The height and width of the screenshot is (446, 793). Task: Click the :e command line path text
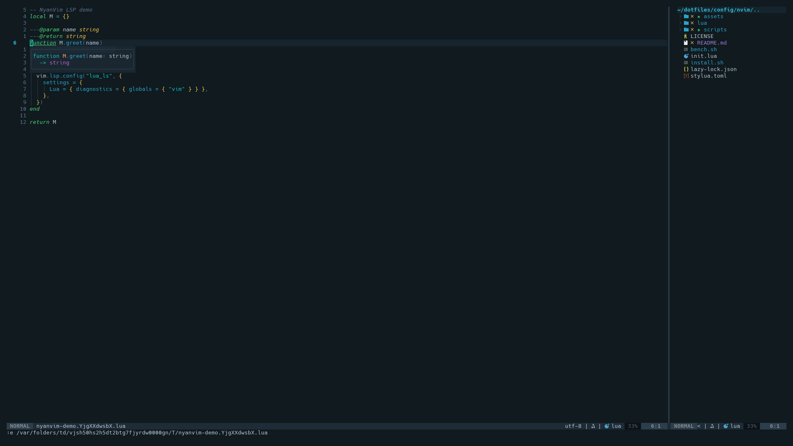pyautogui.click(x=137, y=433)
